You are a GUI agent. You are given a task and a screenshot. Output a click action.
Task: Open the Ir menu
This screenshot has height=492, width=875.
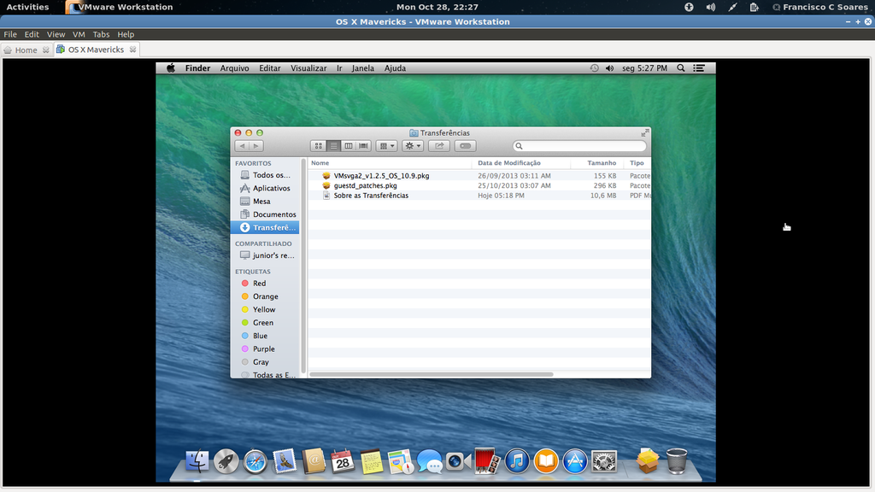click(339, 68)
